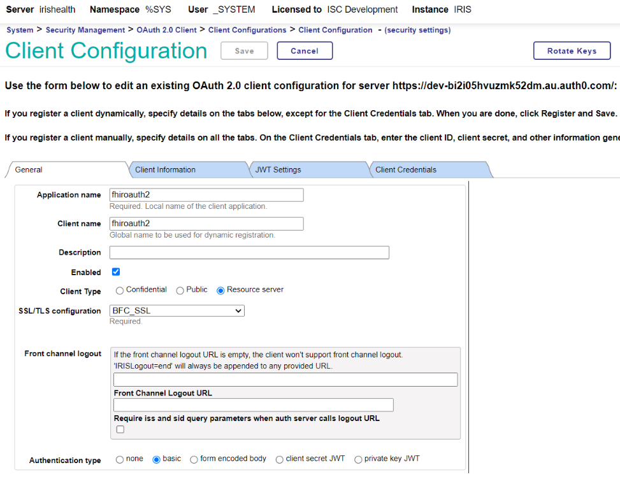Open OAuth 2.0 Client breadcrumb link

click(x=166, y=30)
